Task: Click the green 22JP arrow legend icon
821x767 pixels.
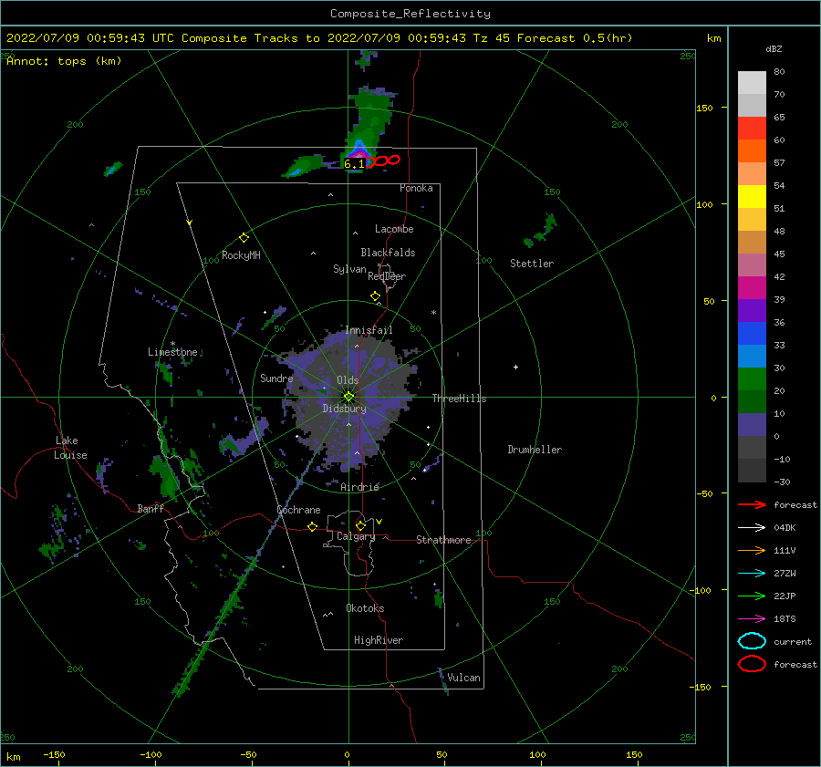Action: point(752,596)
